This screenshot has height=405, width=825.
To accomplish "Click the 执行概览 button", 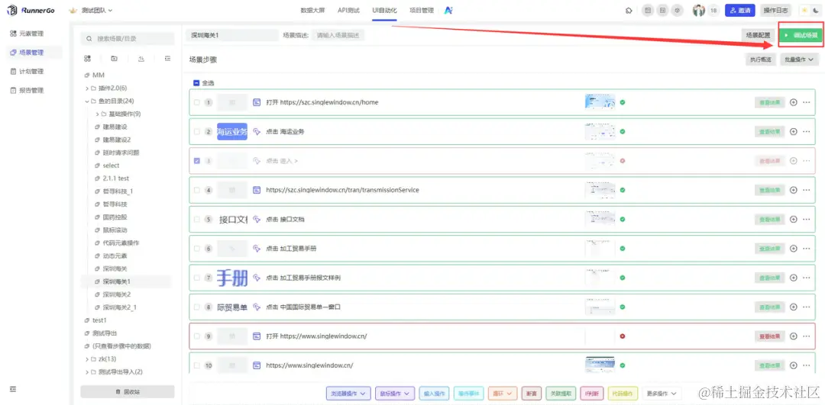I will 760,60.
